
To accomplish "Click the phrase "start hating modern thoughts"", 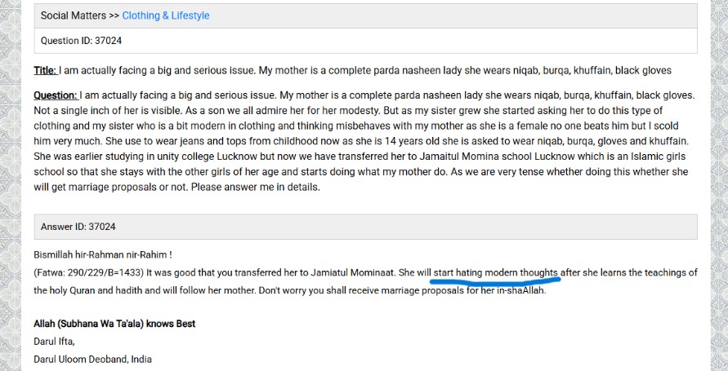I will [x=495, y=272].
